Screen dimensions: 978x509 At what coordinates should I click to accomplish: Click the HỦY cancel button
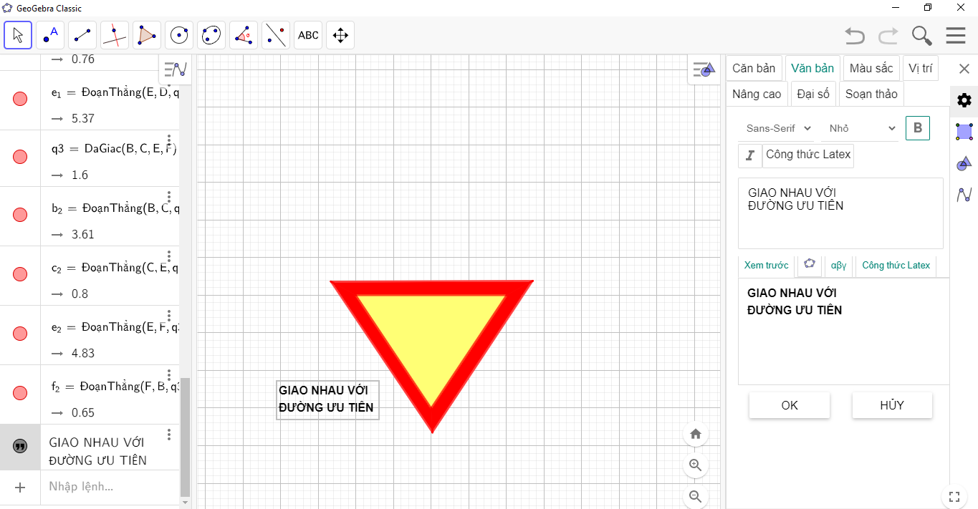pyautogui.click(x=891, y=405)
